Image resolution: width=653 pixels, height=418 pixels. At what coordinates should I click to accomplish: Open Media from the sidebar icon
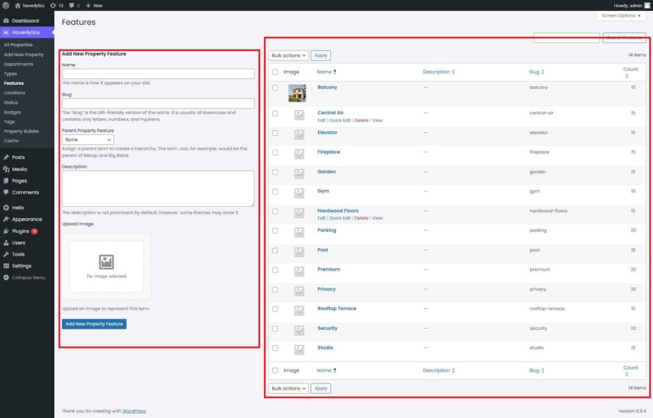tap(6, 169)
